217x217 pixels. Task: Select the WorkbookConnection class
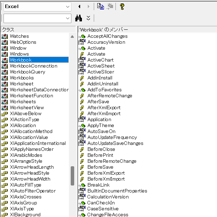click(34, 66)
